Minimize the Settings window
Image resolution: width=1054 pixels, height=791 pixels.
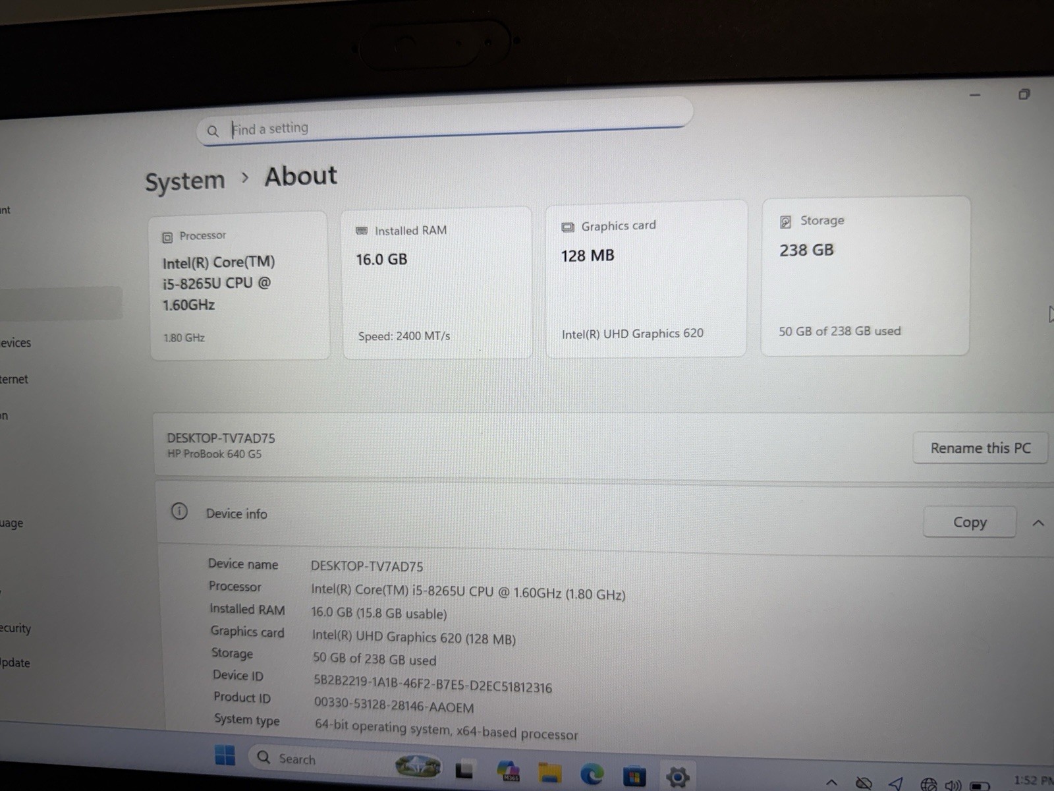click(975, 96)
